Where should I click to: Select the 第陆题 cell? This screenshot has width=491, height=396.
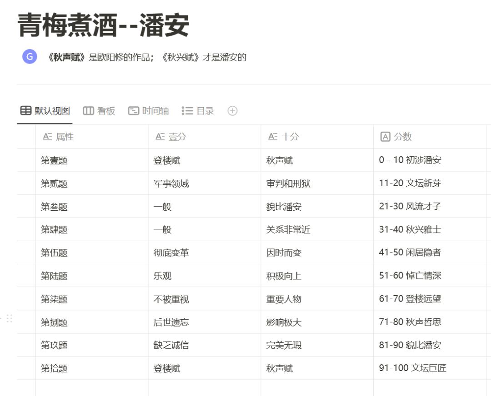point(92,276)
